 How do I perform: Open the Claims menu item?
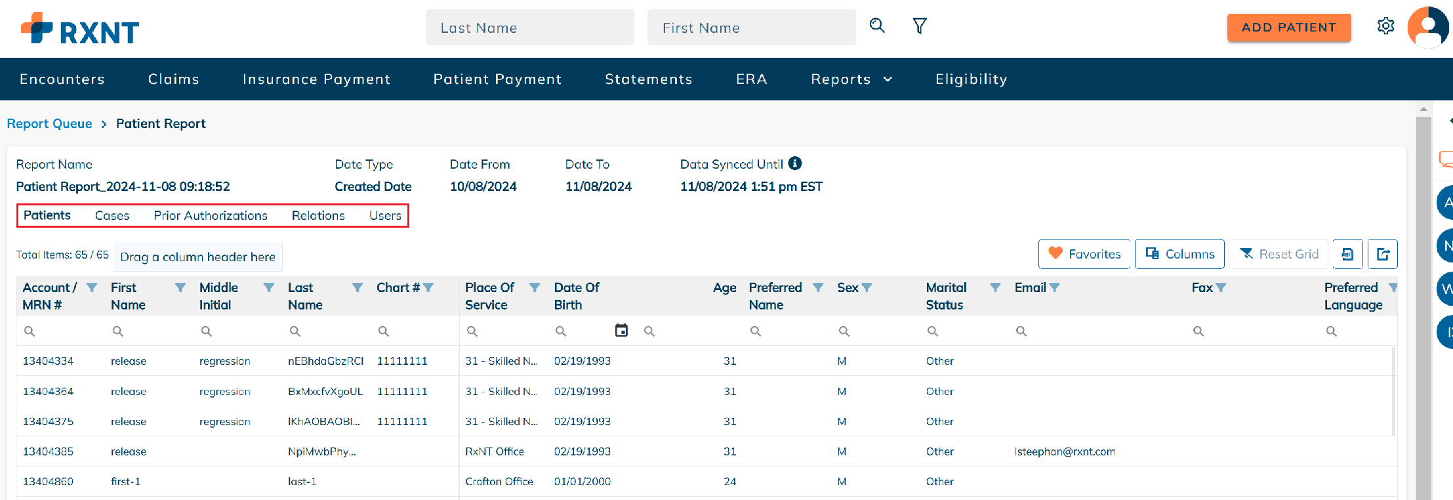174,79
